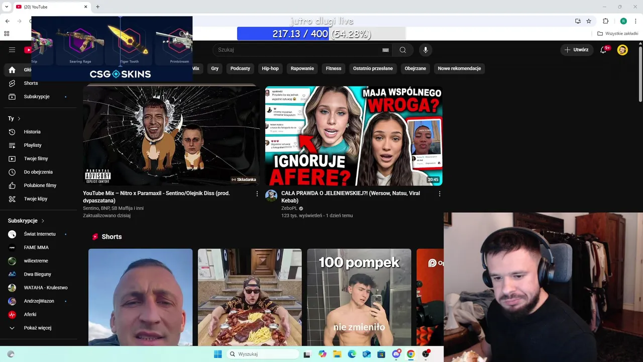Viewport: 643px width, 362px height.
Task: Select the Fitness filter chip
Action: (x=334, y=68)
